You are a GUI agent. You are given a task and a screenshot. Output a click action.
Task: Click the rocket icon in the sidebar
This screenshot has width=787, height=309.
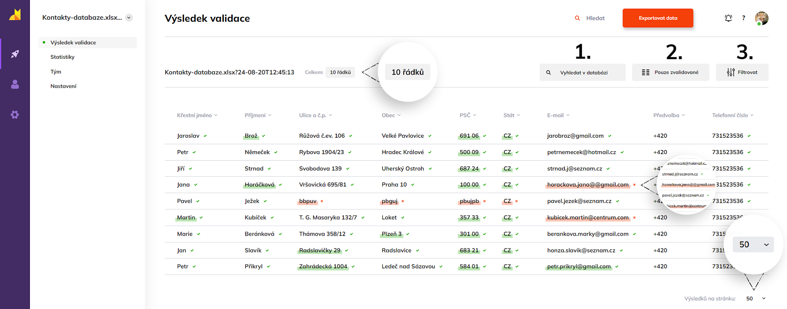tap(15, 54)
